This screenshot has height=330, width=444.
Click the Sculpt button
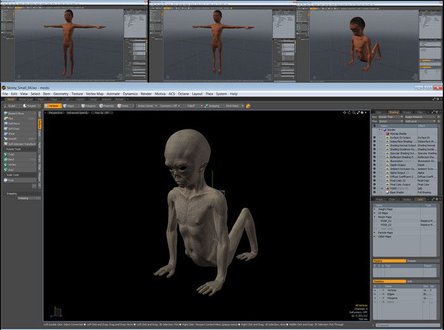11,106
